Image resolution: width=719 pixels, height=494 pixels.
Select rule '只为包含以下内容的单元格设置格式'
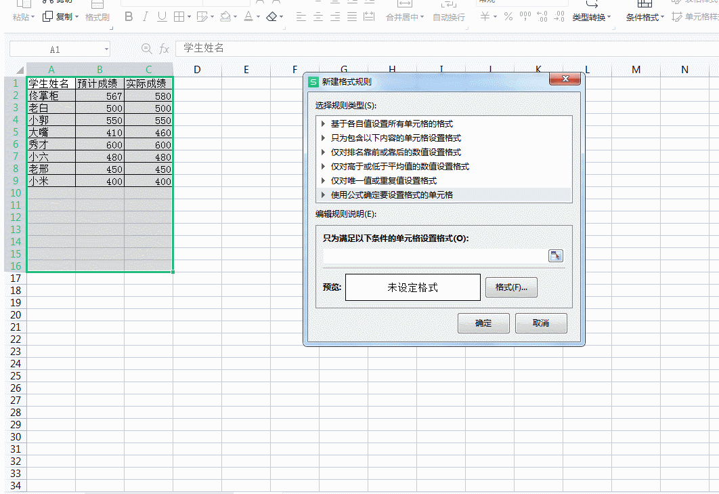396,138
